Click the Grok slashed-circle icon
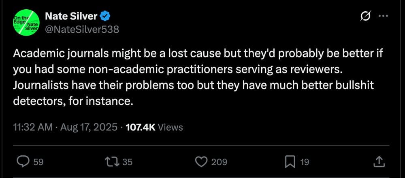This screenshot has height=178, width=405. tap(365, 16)
